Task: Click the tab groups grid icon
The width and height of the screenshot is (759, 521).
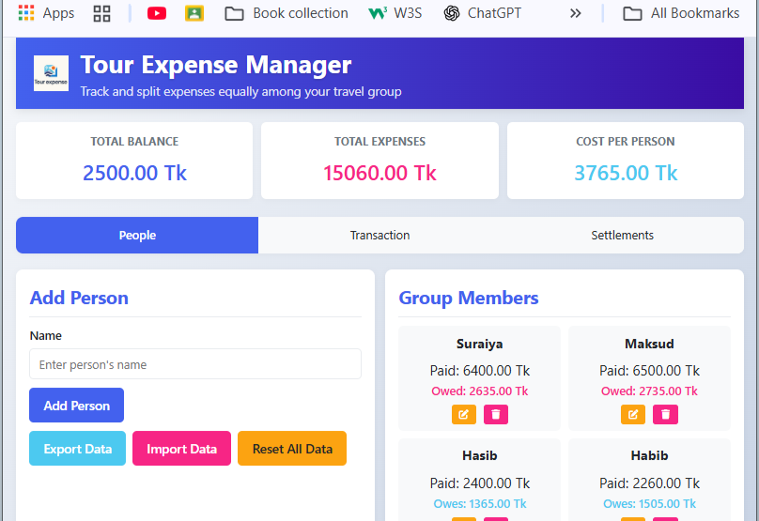Action: tap(101, 13)
